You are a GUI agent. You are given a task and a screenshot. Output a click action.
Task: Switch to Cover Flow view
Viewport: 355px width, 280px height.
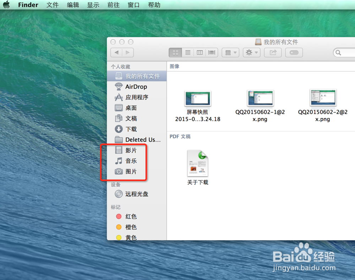pyautogui.click(x=212, y=53)
